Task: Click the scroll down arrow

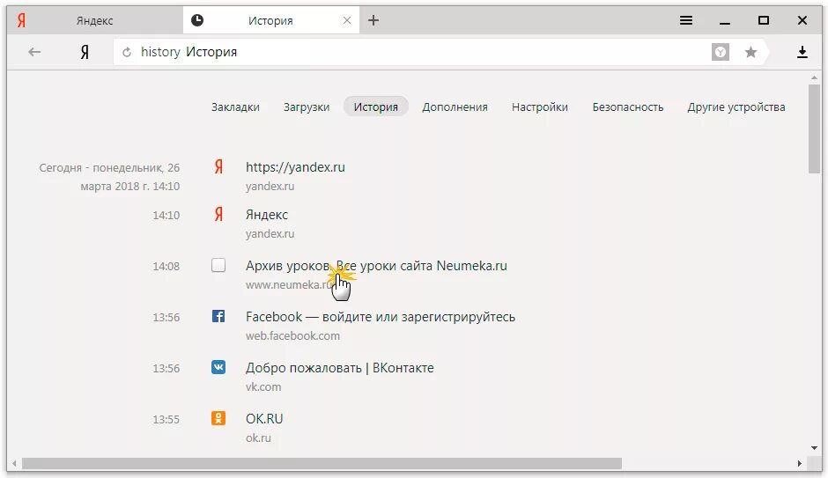Action: click(814, 448)
